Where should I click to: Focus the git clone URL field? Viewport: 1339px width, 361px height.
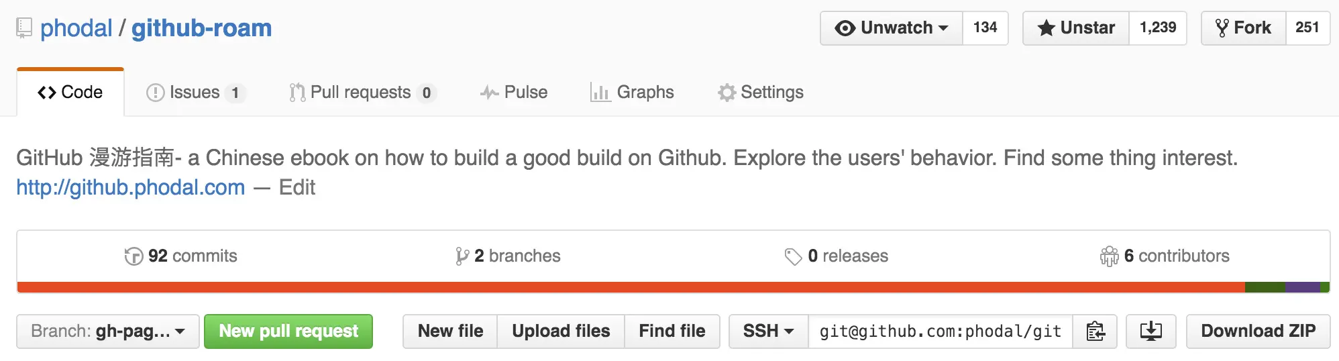[941, 331]
